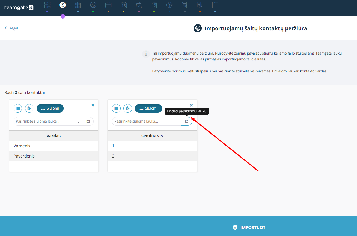The image size is (357, 236).
Task: Click the teamgate logo
Action: click(19, 8)
